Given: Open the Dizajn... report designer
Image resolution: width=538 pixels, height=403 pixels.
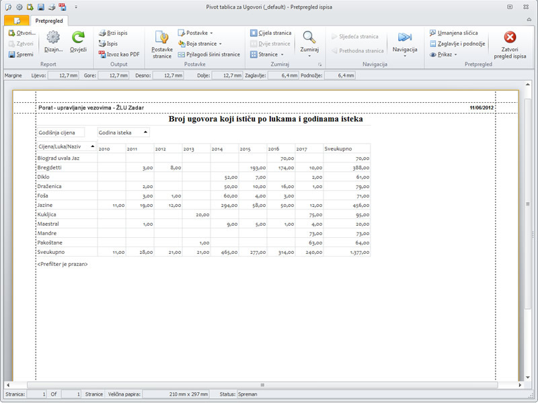Looking at the screenshot, I should point(53,42).
